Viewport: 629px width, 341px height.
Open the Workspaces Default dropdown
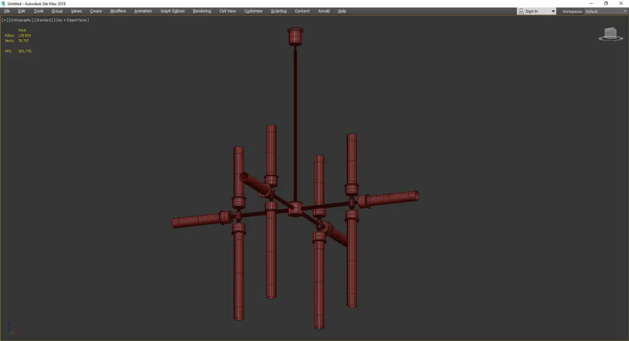(x=605, y=11)
